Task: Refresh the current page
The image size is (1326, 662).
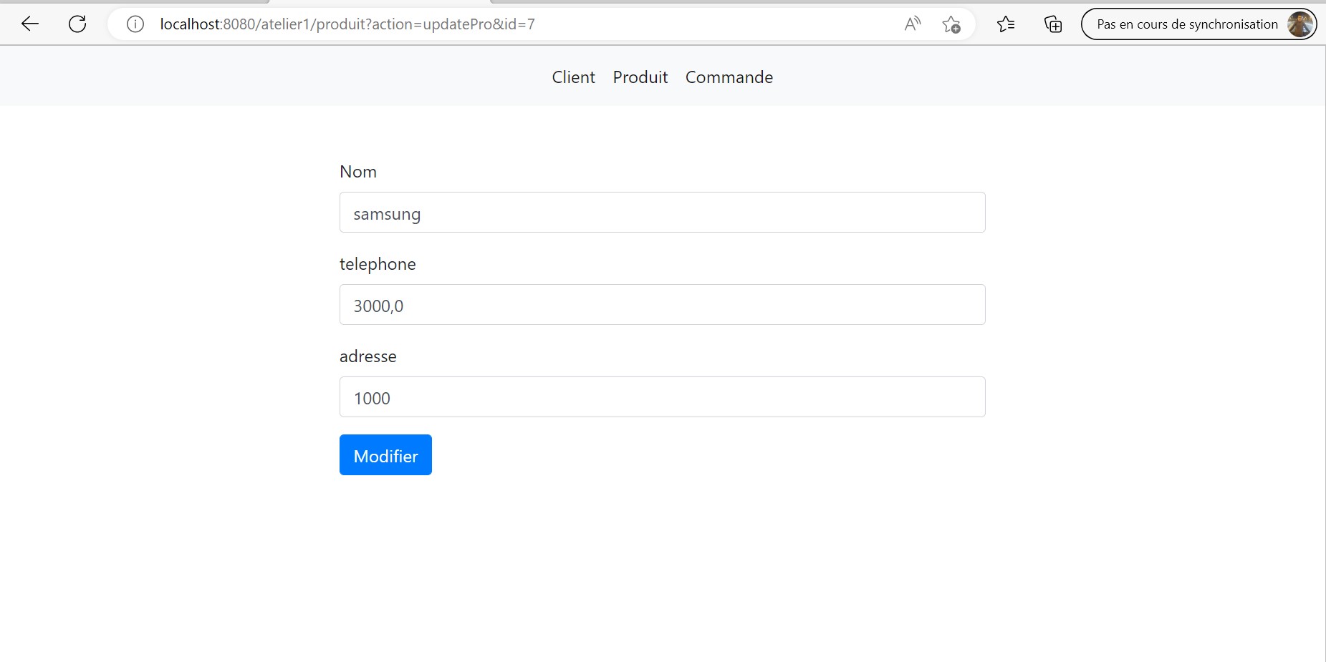Action: [x=78, y=24]
